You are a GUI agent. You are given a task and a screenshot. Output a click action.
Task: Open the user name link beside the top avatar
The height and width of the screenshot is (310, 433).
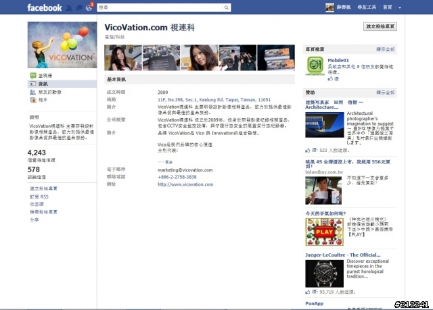click(x=344, y=7)
